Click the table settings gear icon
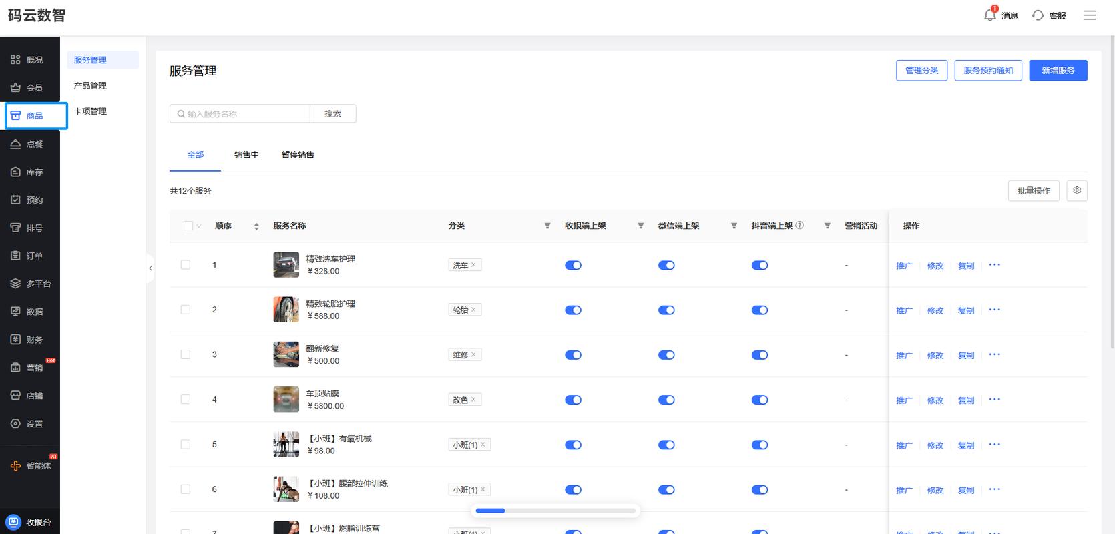 [x=1076, y=190]
